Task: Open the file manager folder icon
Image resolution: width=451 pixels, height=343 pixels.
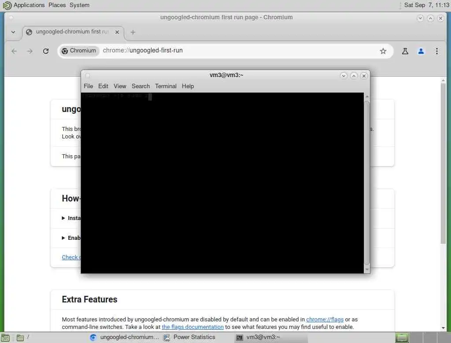Action: pos(20,338)
